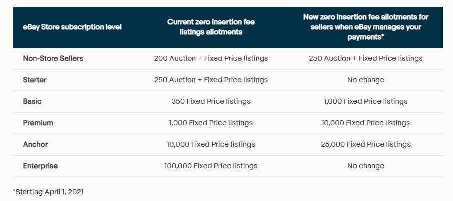This screenshot has height=201, width=453.
Task: Click the 200 Auction + Fixed Price listings cell
Action: tap(211, 58)
